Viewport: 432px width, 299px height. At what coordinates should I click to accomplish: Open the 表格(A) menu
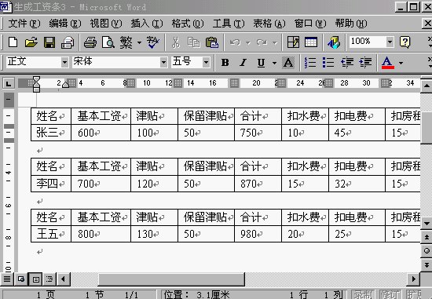269,24
